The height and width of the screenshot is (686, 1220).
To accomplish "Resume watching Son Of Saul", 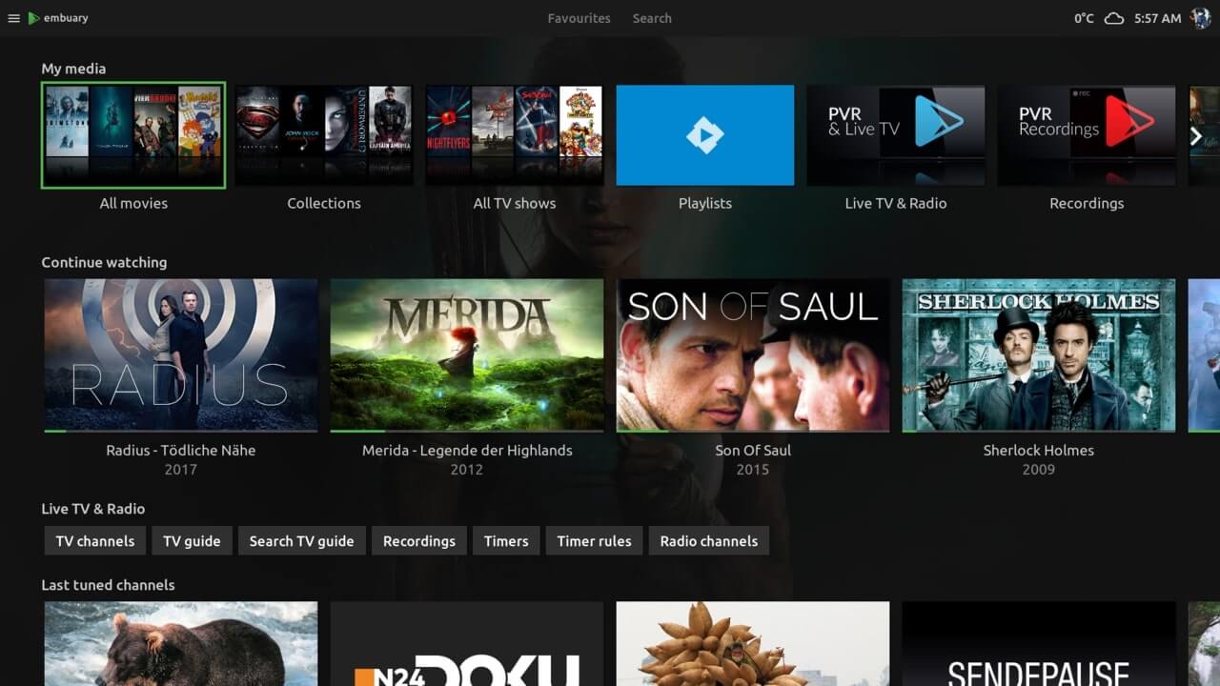I will [x=753, y=354].
